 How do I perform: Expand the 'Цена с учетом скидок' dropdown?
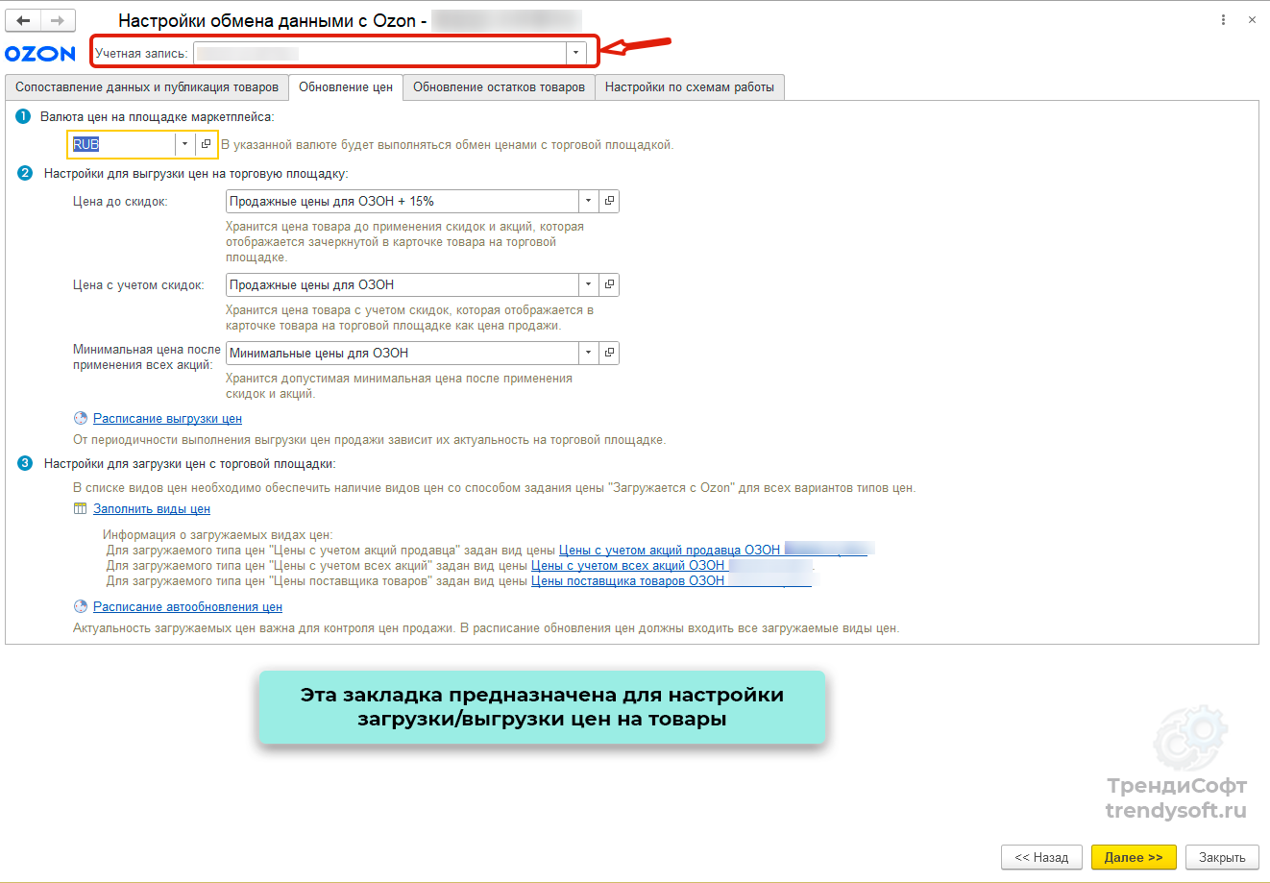tap(588, 284)
